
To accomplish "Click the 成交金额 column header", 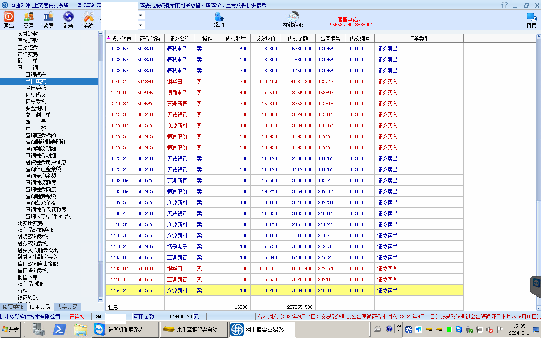I will click(298, 38).
